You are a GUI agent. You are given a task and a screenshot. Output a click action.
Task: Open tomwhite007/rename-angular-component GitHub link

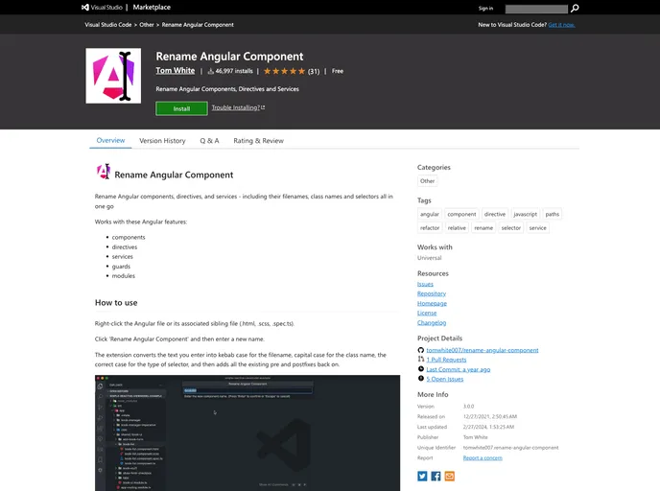coord(483,350)
